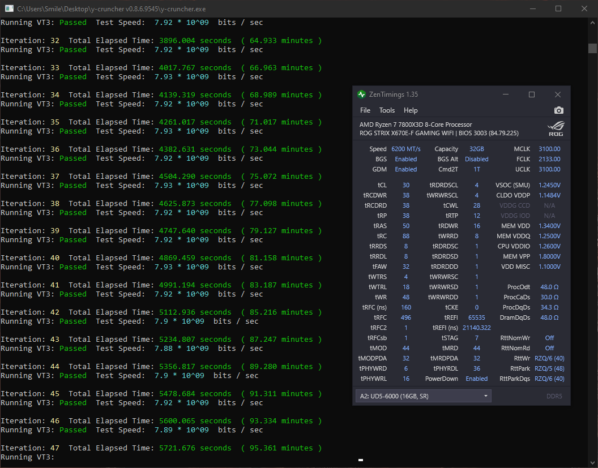Click the y-cruncher.exe title bar path

[x=112, y=8]
